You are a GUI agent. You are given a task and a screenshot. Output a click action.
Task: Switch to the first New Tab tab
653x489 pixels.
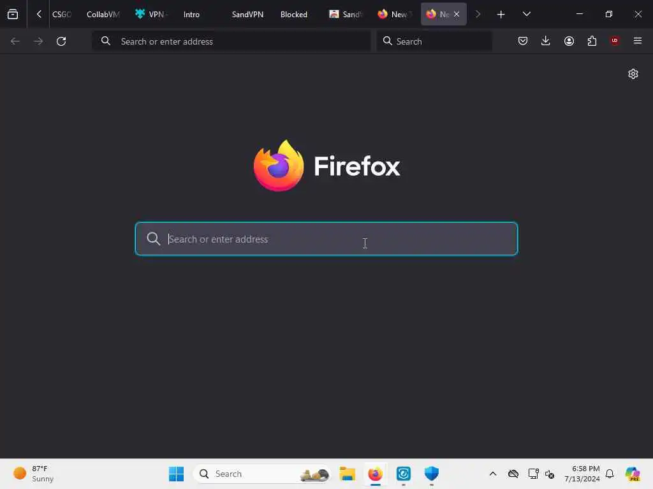point(393,14)
